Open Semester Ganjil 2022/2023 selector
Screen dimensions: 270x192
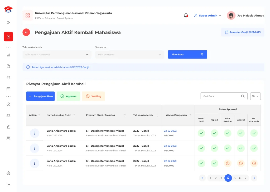[x=243, y=32]
